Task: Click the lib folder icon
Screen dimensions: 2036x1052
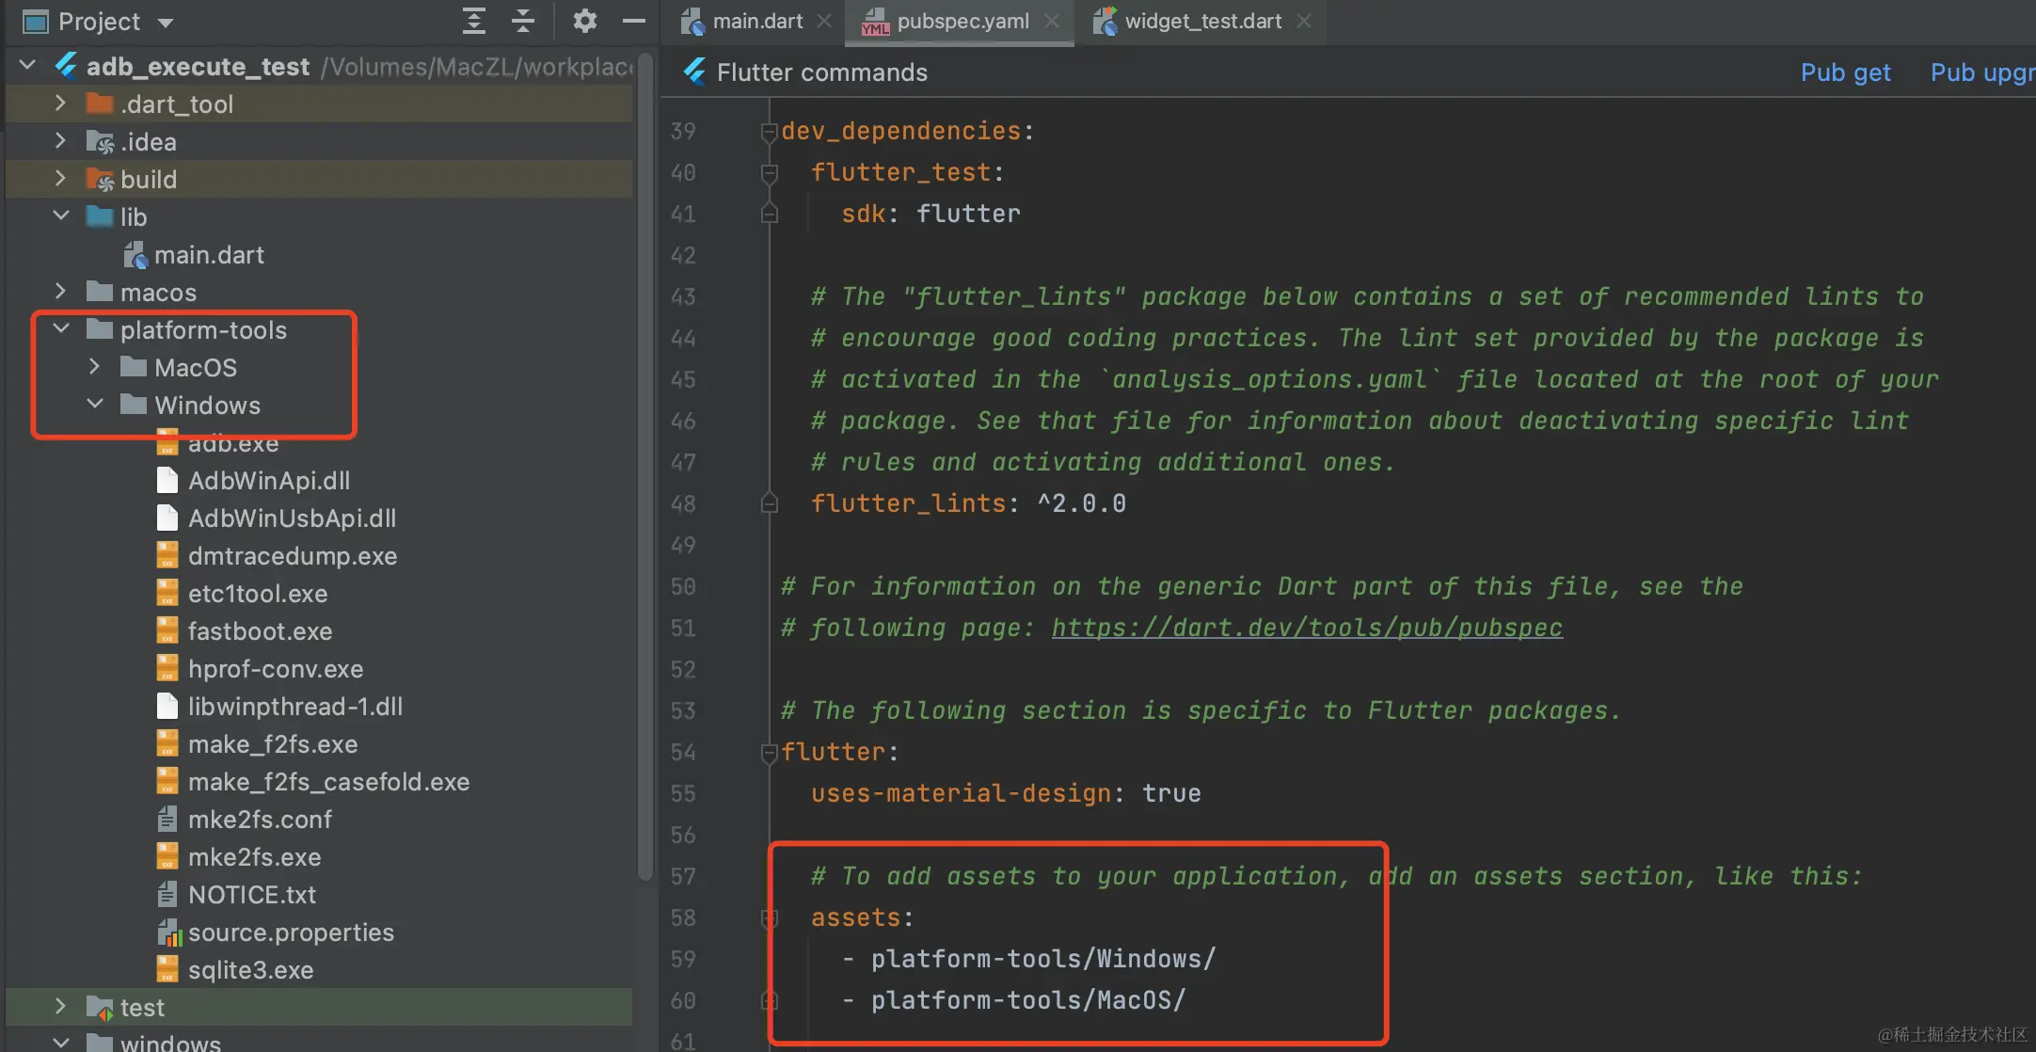Action: [100, 215]
